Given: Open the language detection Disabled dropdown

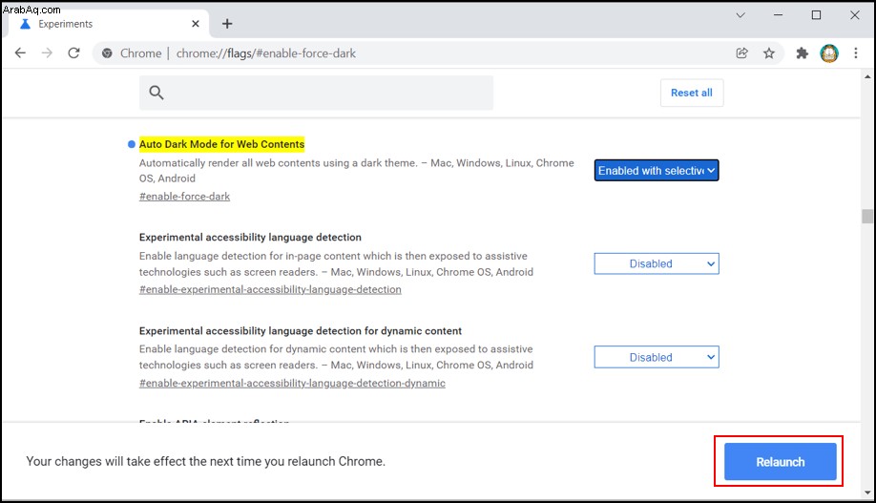Looking at the screenshot, I should [x=657, y=263].
